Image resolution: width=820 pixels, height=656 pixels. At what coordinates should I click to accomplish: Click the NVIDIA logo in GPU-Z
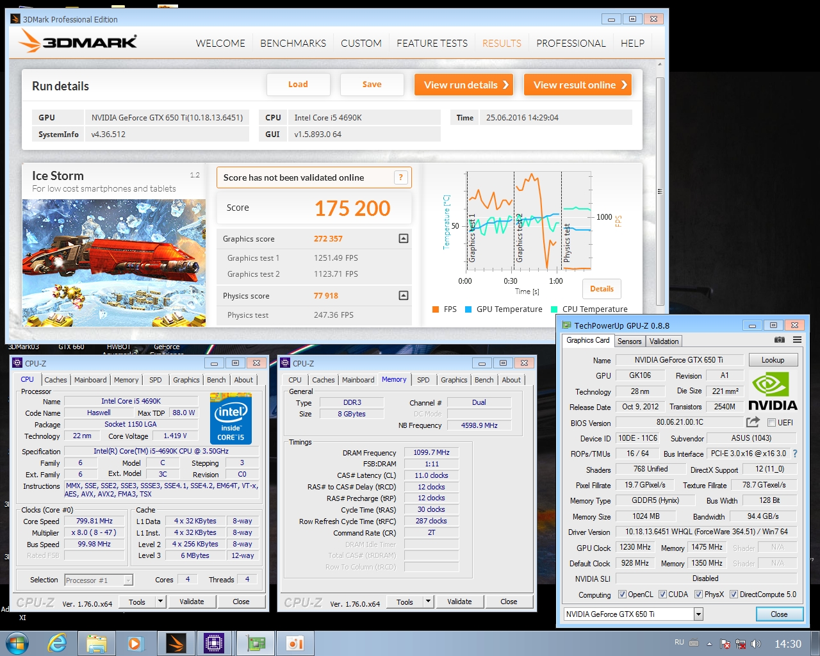click(x=773, y=391)
